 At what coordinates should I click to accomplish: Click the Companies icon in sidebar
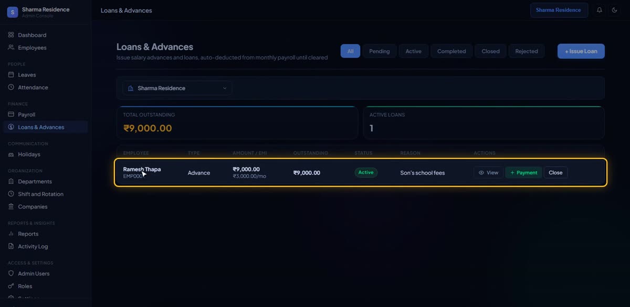click(x=11, y=206)
